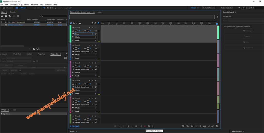Screen dimensions: 264x133
Task: Open Track 2 Default Stereo Input dropdown
Action: 84,52
